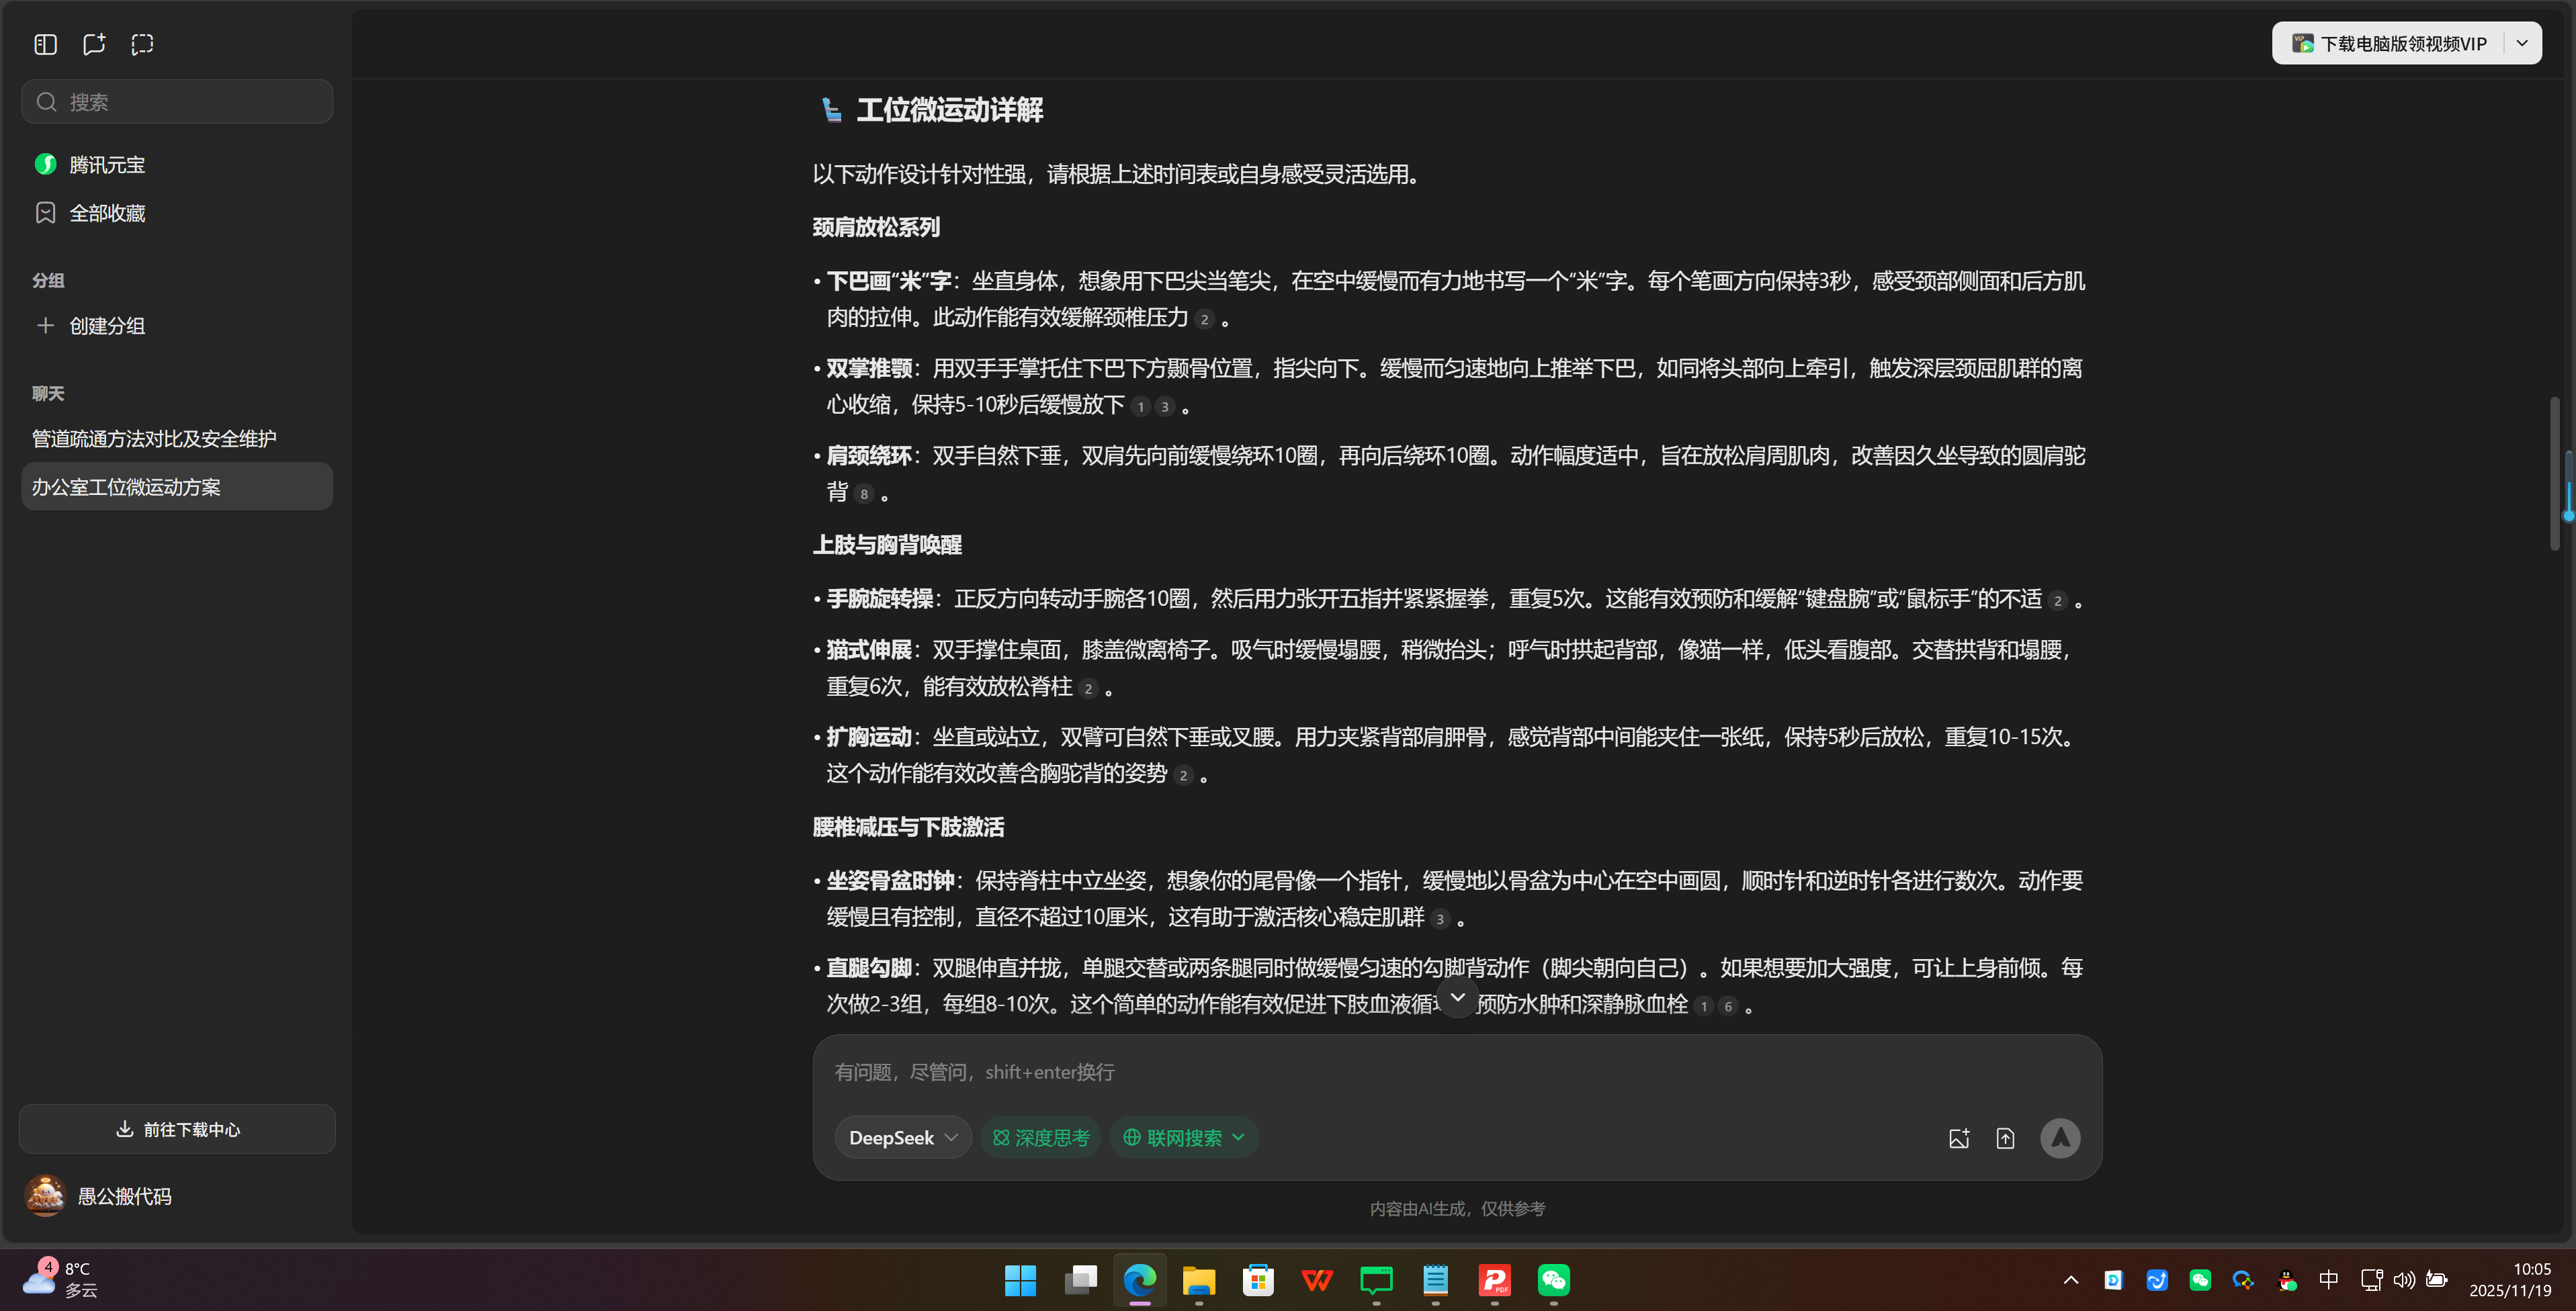The height and width of the screenshot is (1311, 2576).
Task: Open the screenshot quote tool icon
Action: pos(142,44)
